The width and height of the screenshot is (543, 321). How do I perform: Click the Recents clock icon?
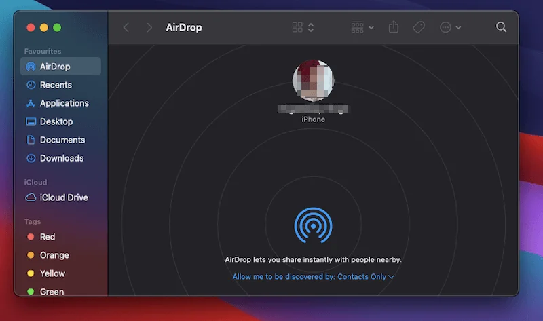pos(31,85)
